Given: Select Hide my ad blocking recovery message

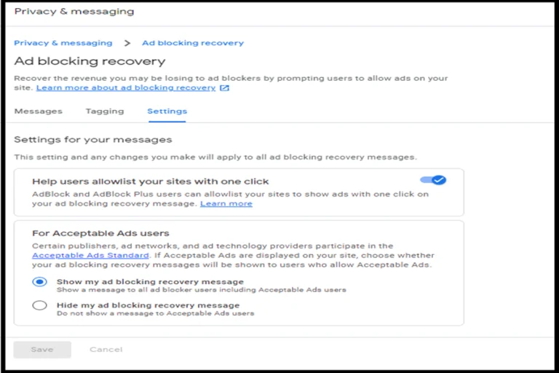Looking at the screenshot, I should pyautogui.click(x=39, y=305).
